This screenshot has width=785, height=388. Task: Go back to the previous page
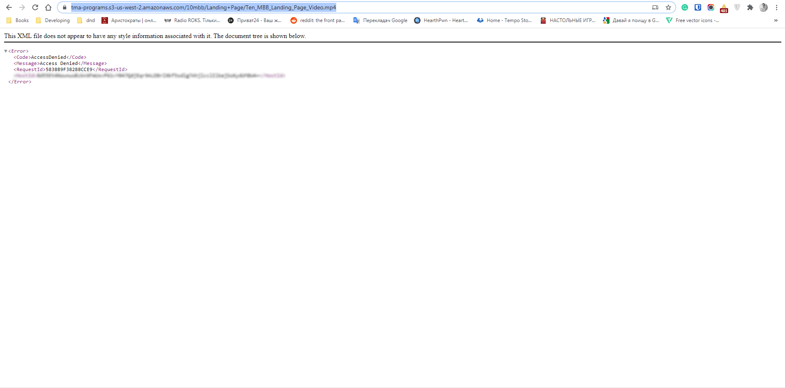click(9, 7)
